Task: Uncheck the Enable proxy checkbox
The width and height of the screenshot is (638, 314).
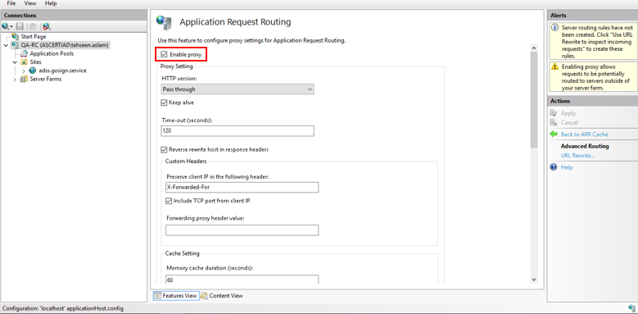Action: (165, 54)
